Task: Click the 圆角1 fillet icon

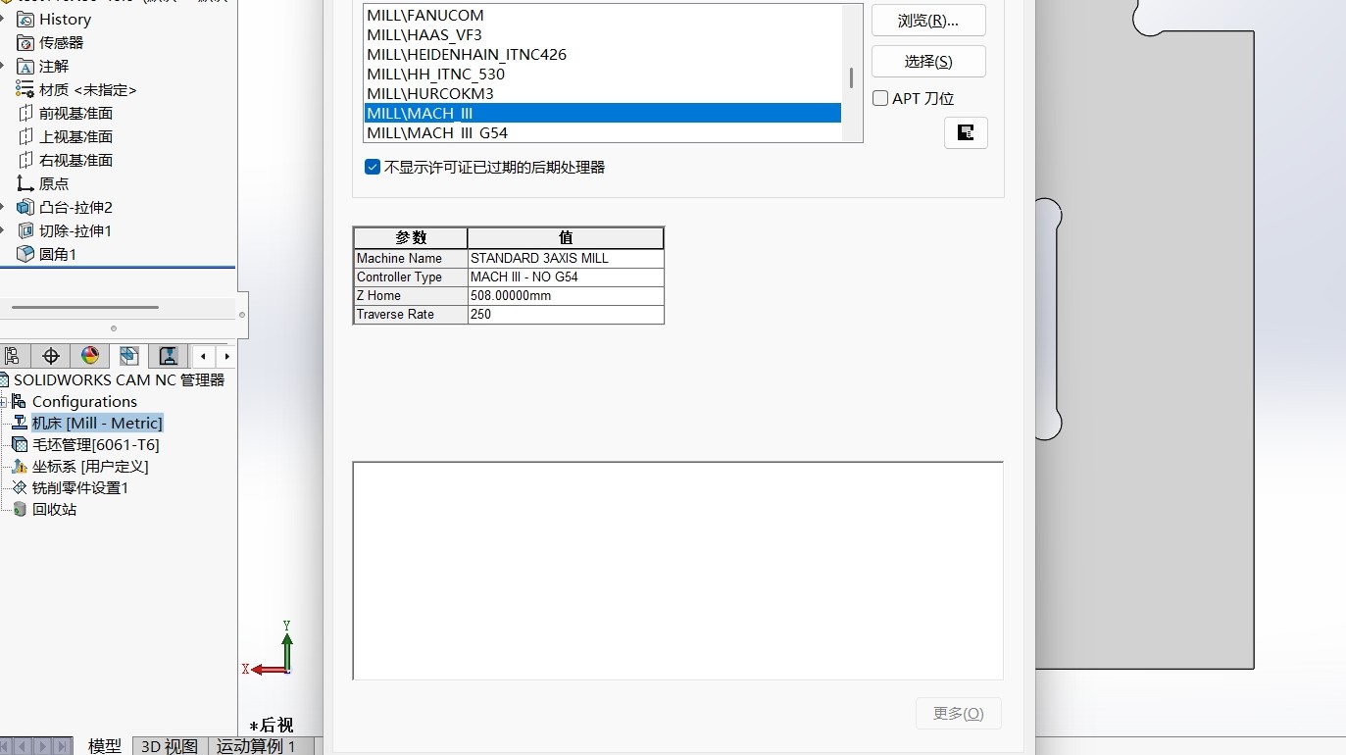Action: pyautogui.click(x=25, y=254)
